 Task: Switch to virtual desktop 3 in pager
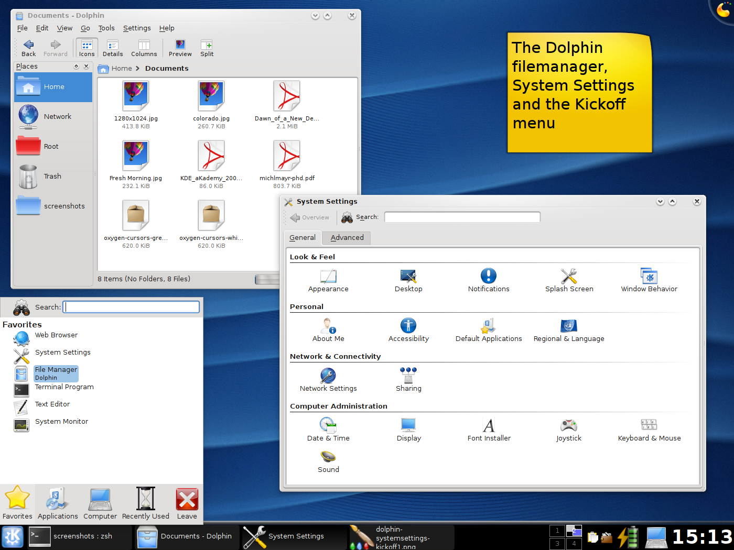(557, 544)
